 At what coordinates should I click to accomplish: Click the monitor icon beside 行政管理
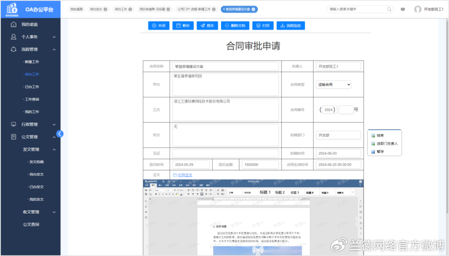point(13,124)
